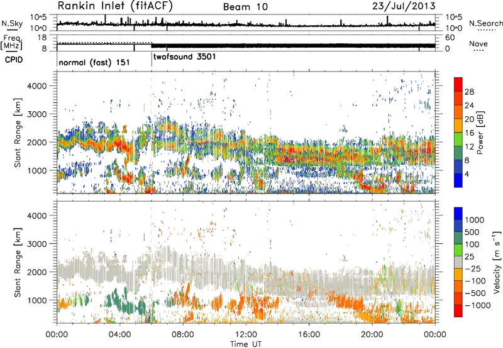503x348 pixels.
Task: Click the '4000' tick on power panel
Action: click(x=36, y=85)
